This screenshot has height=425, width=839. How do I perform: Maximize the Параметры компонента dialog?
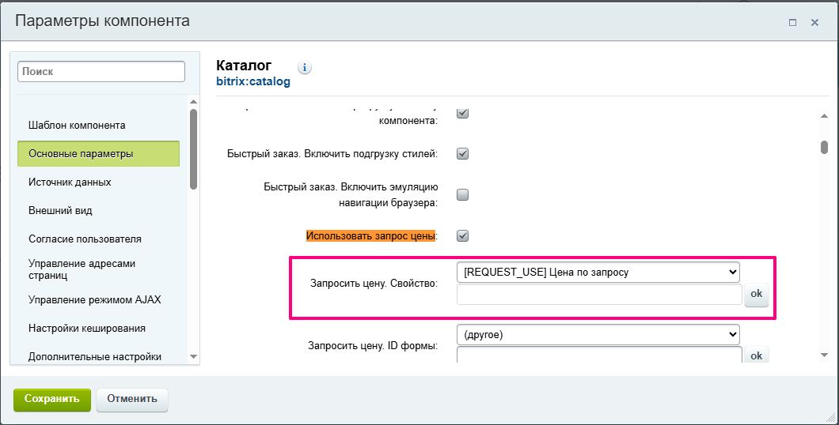pos(792,23)
